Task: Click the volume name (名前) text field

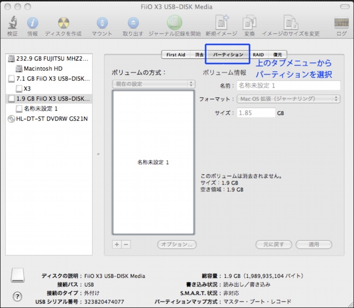Action: pos(289,86)
